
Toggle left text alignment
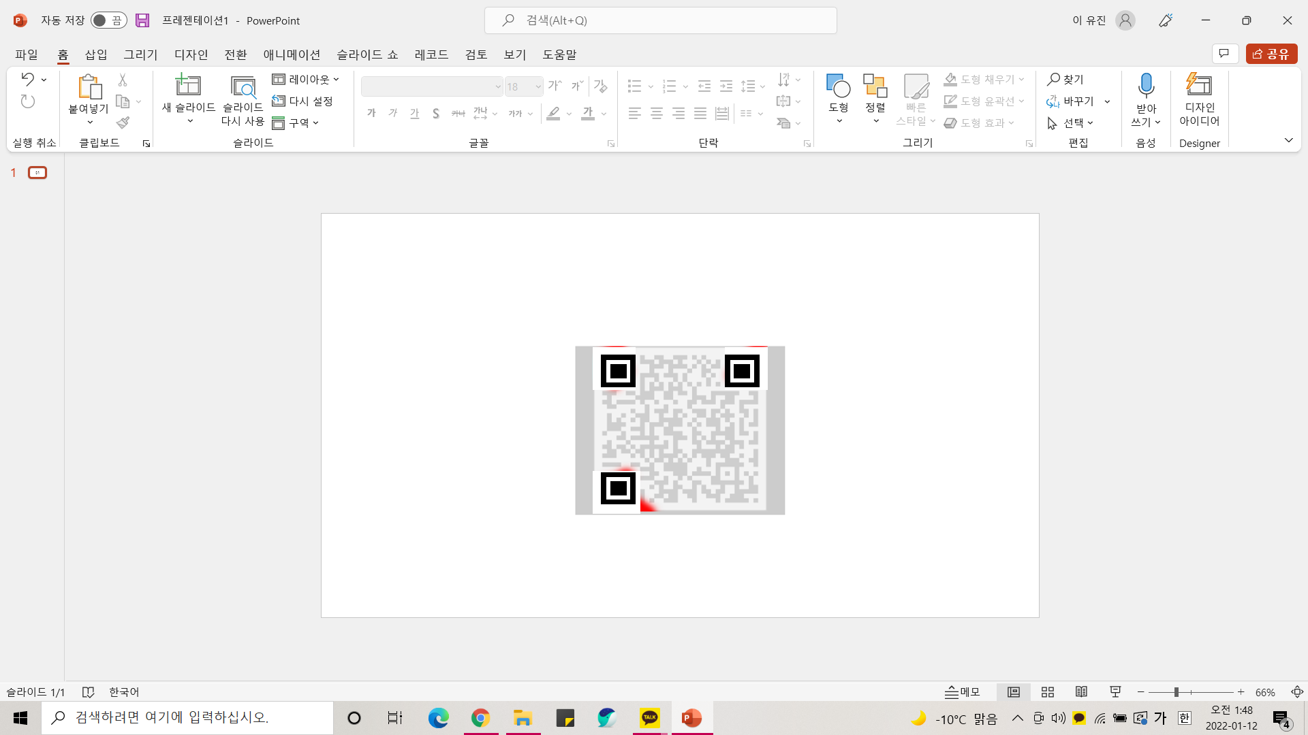coord(635,114)
